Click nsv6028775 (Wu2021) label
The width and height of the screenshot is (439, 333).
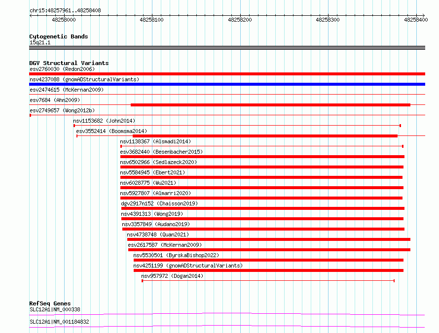148,183
